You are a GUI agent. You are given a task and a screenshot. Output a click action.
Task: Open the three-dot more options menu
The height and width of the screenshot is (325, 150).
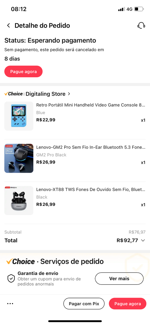point(10,304)
